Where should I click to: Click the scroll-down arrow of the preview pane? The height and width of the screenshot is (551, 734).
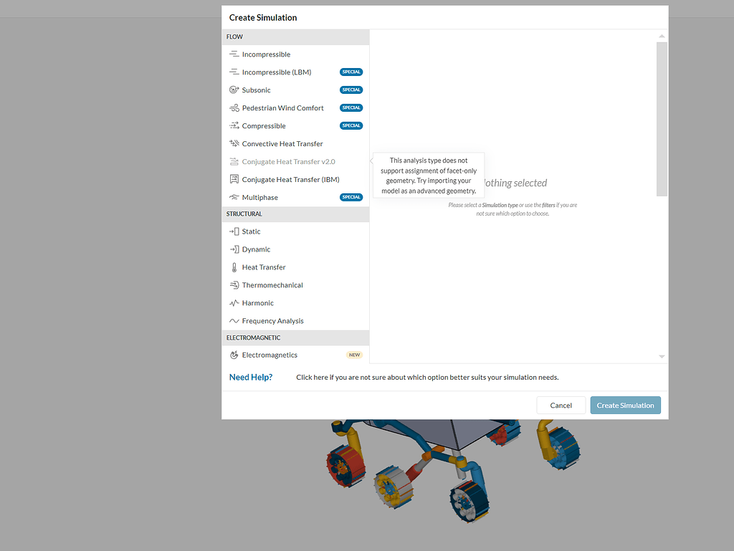coord(662,356)
